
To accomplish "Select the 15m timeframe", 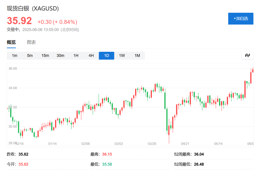I will 45,55.
